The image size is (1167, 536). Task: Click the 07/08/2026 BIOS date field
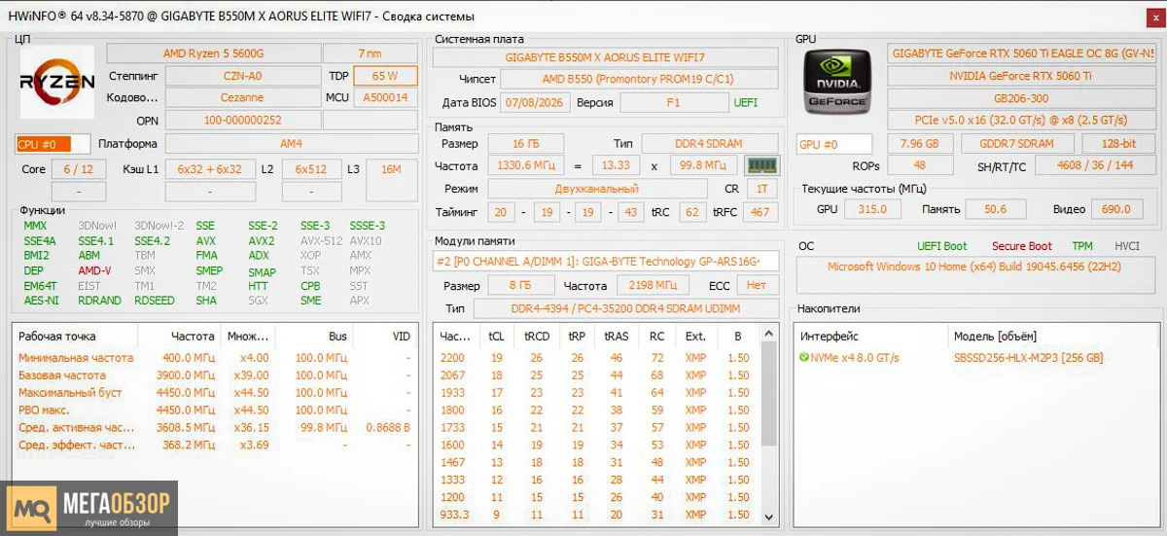point(533,102)
